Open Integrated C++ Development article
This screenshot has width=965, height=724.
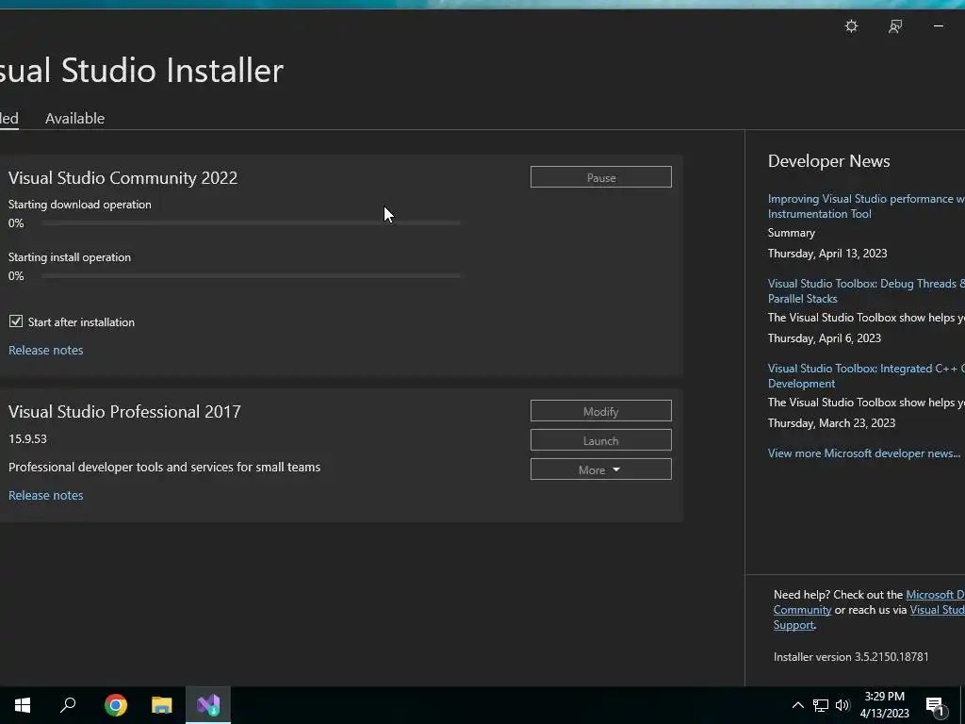pos(866,375)
